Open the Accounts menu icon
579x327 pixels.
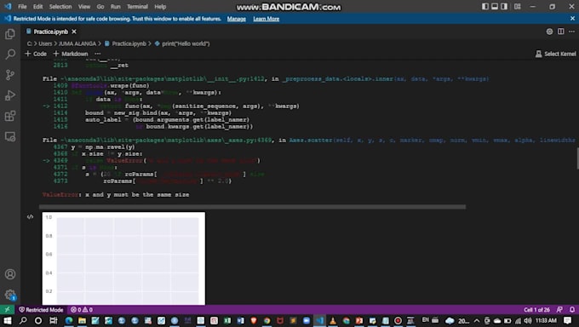(x=10, y=274)
